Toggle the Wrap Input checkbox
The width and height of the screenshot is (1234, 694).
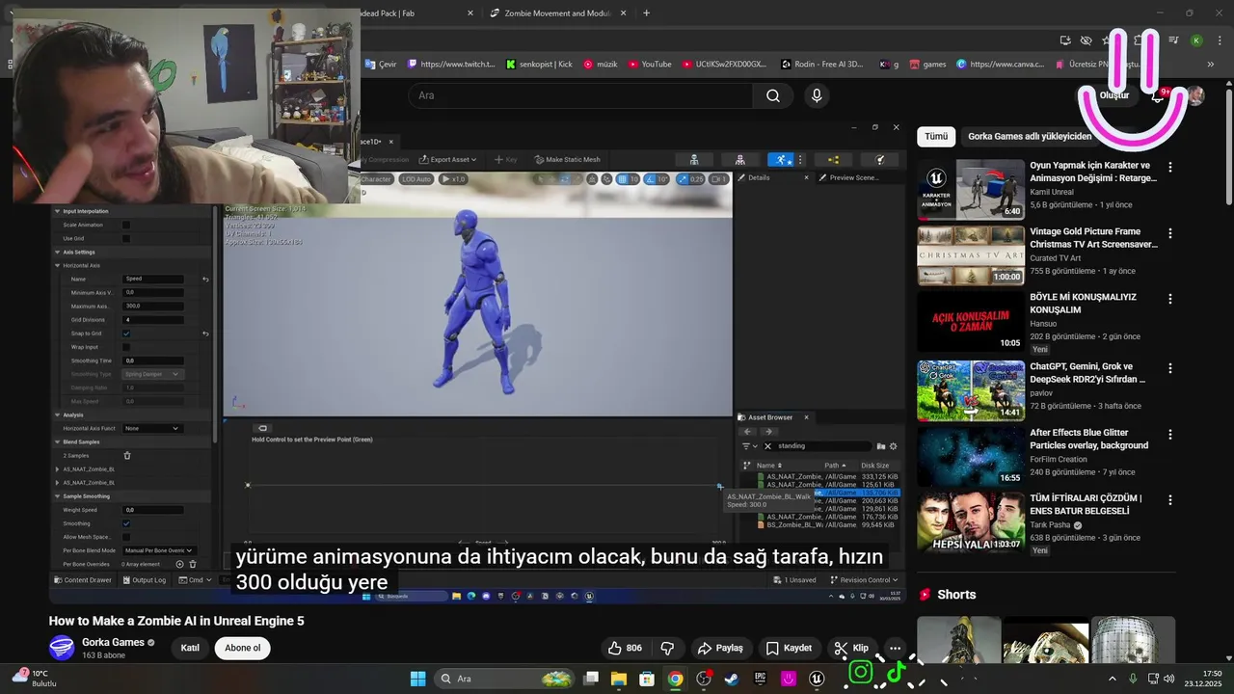tap(125, 347)
